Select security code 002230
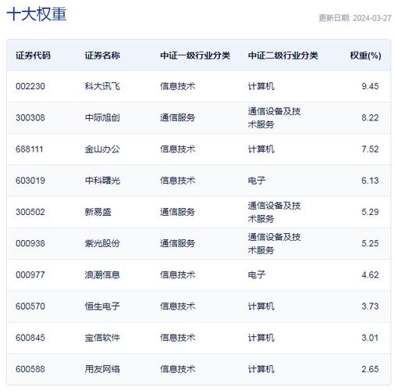Screen dimensions: 395x391 click(x=30, y=86)
